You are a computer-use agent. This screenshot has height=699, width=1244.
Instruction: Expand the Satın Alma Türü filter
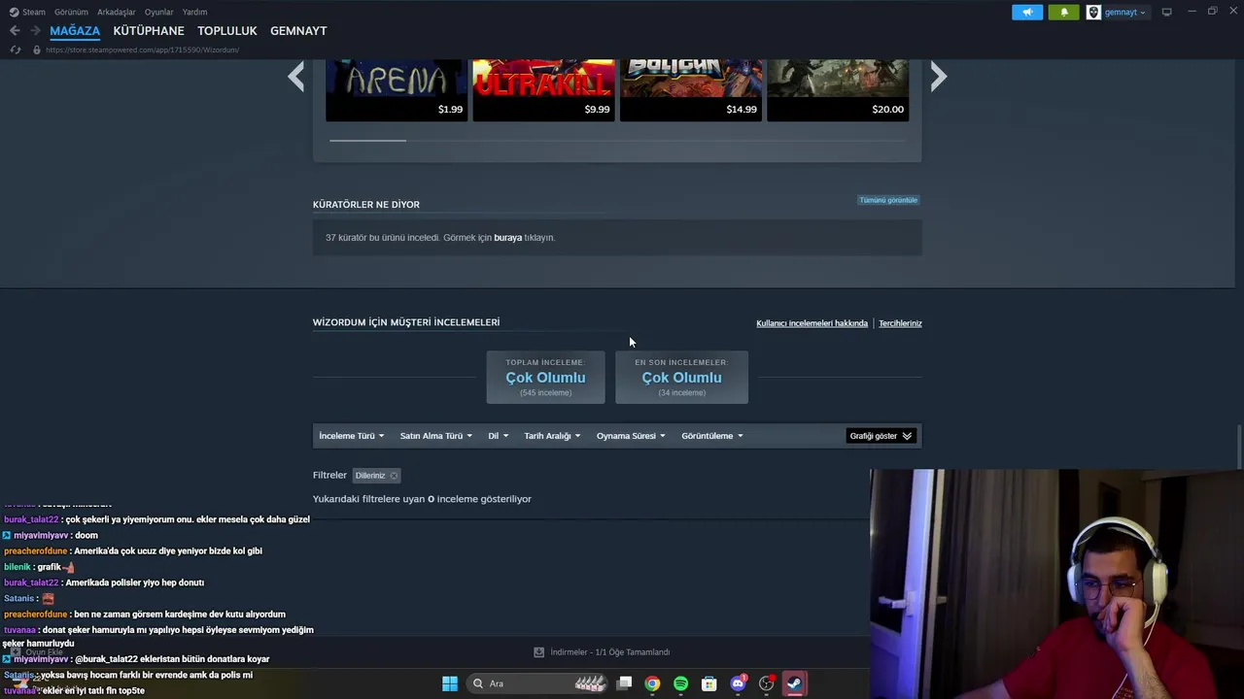[x=435, y=436]
